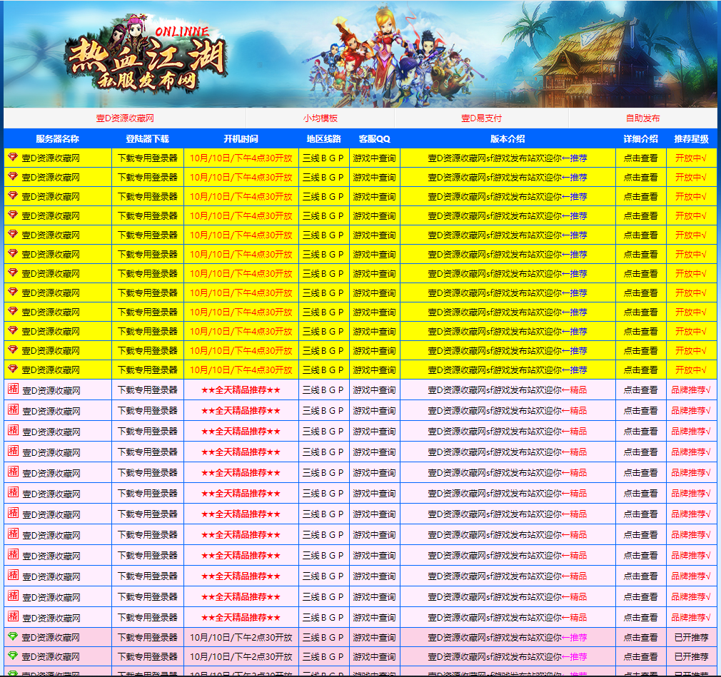The width and height of the screenshot is (721, 677).
Task: Open 点击查看 in the first yellow row
Action: click(640, 158)
